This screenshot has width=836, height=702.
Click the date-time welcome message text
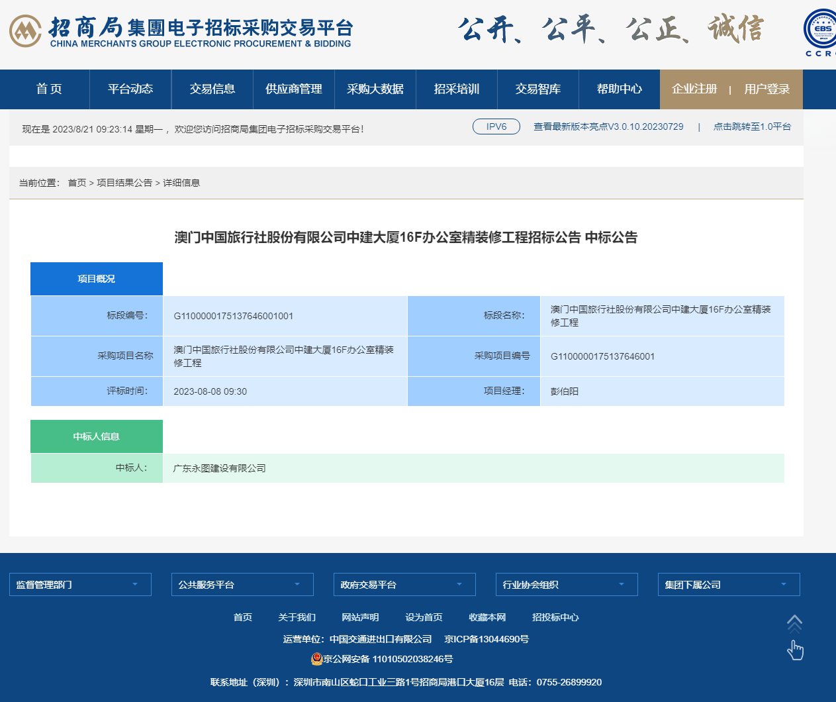[x=193, y=129]
